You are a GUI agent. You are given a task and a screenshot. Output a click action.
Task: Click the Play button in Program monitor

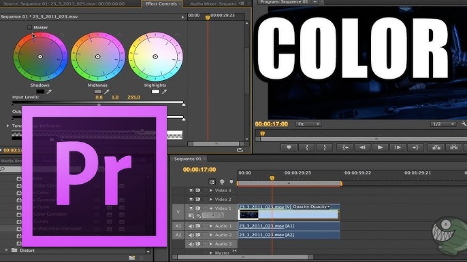point(380,147)
